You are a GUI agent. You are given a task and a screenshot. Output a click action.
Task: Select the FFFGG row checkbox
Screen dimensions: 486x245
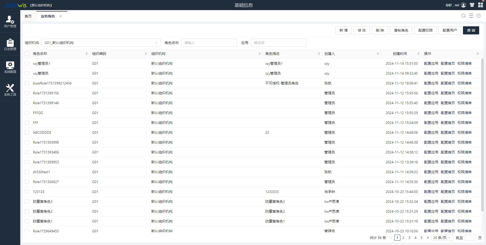click(27, 113)
